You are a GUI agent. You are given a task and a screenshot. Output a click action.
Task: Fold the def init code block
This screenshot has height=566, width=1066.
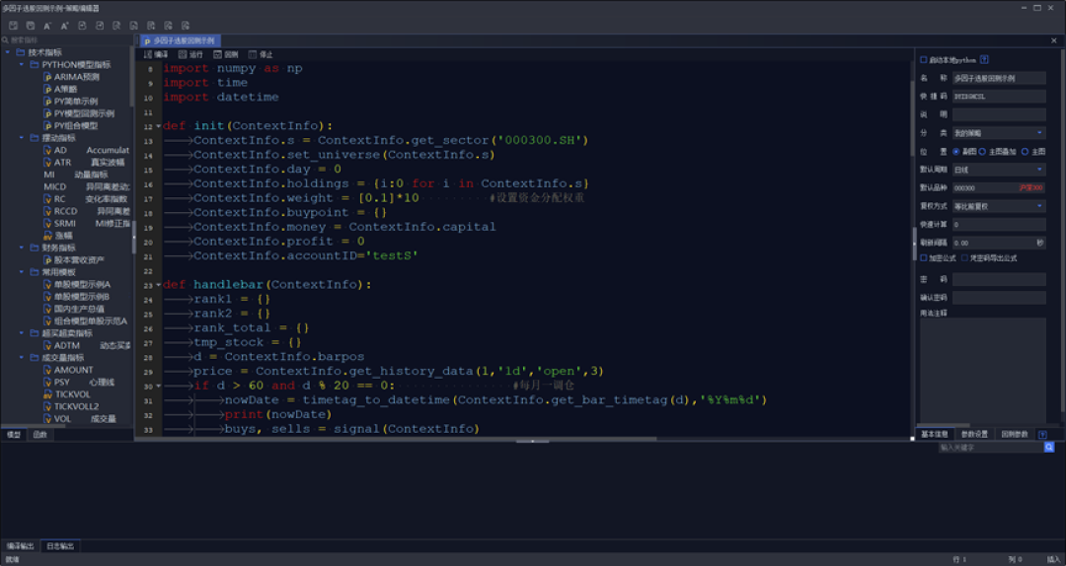click(158, 126)
